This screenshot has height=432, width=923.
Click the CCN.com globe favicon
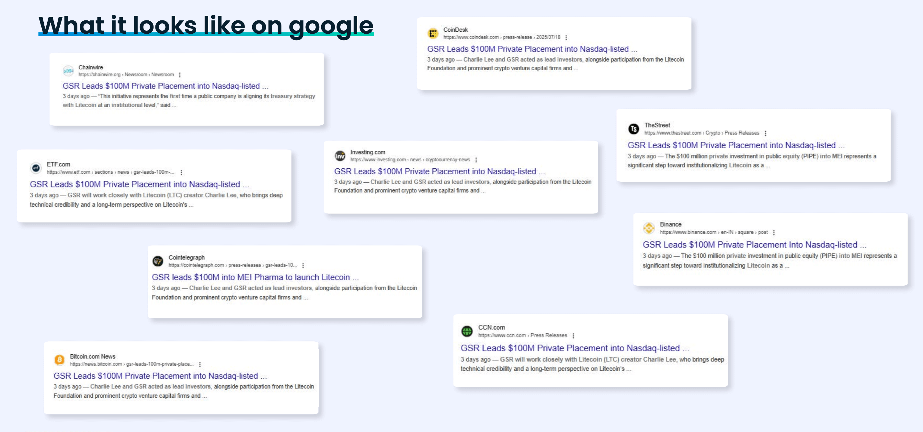point(467,331)
